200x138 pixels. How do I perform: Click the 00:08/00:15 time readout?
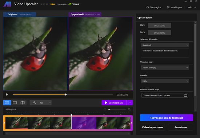tap(122, 95)
